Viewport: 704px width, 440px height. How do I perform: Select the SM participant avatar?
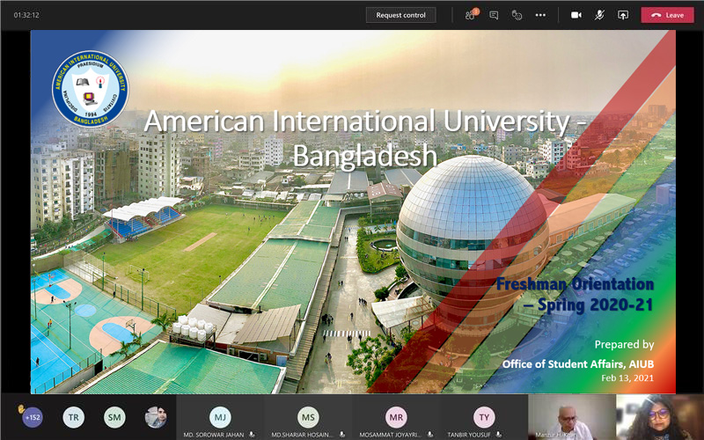(x=114, y=417)
